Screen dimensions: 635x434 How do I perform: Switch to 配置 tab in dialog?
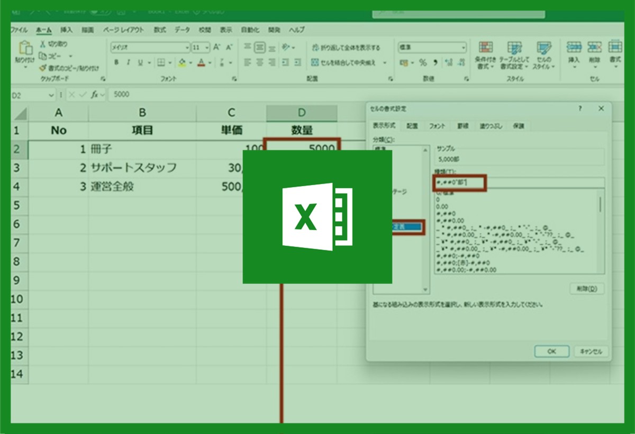pos(412,126)
